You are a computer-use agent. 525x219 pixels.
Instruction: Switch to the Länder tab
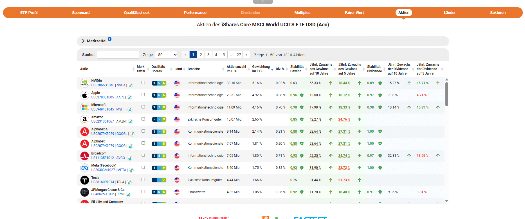[x=449, y=13]
